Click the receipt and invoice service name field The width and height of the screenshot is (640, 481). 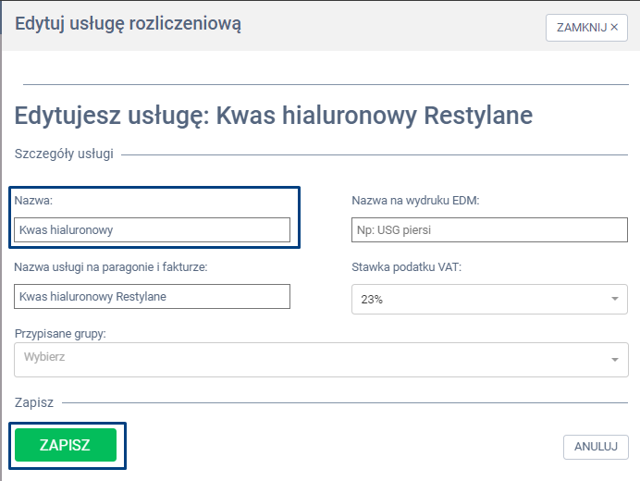click(153, 296)
